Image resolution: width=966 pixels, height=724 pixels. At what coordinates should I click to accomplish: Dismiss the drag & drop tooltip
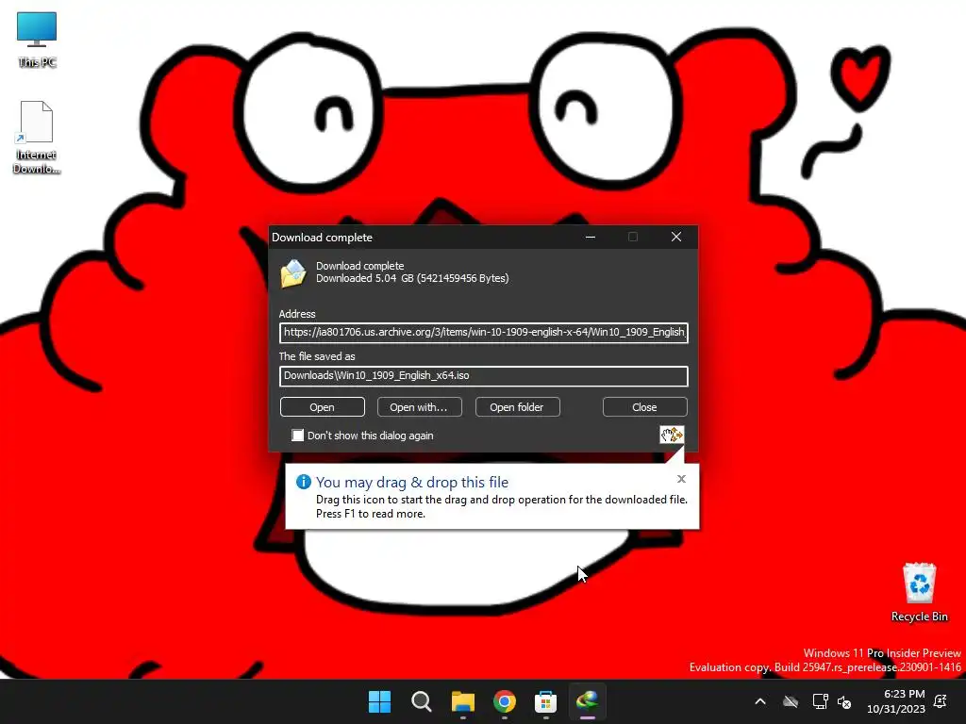click(x=681, y=479)
